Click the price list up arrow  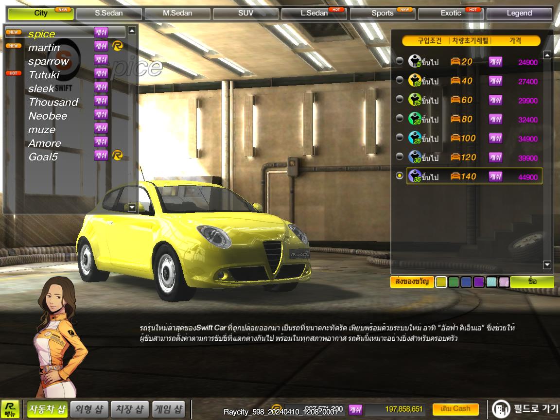(547, 55)
